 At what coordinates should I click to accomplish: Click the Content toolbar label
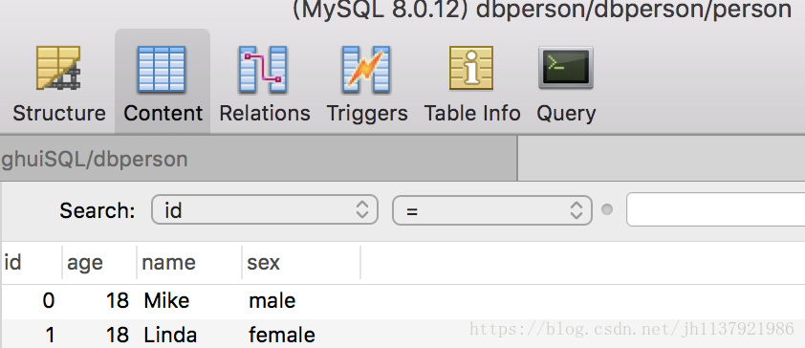[x=163, y=114]
